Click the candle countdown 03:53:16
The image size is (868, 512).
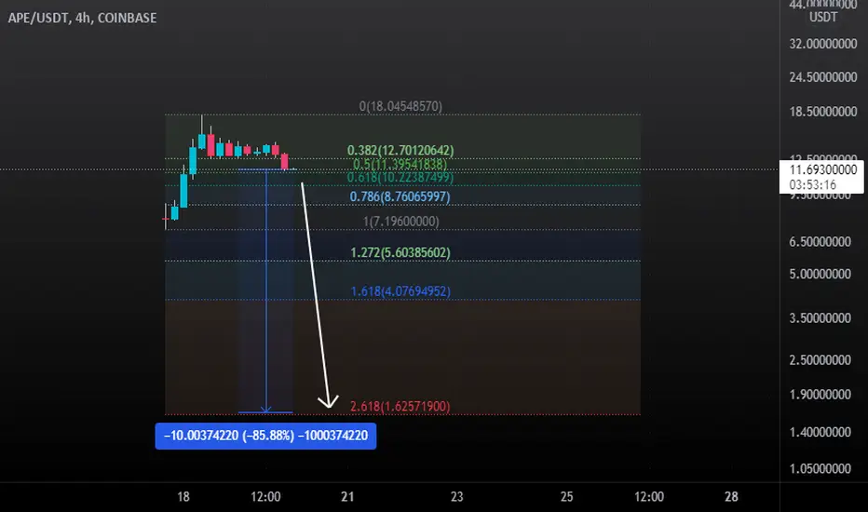(813, 185)
